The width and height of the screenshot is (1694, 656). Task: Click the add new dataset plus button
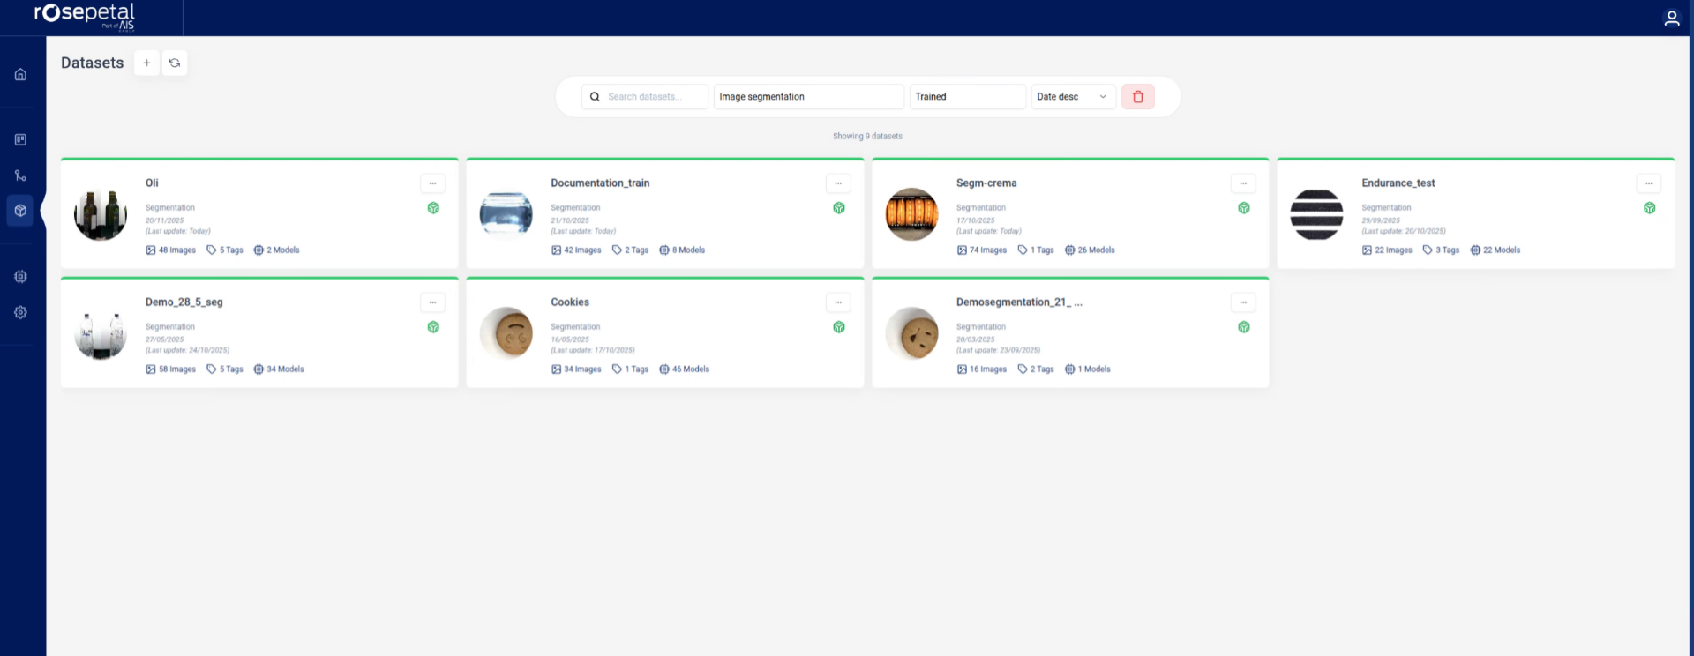146,63
